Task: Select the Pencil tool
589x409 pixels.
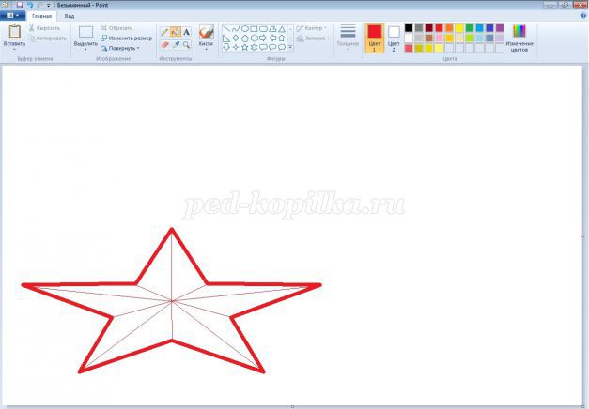Action: click(164, 32)
